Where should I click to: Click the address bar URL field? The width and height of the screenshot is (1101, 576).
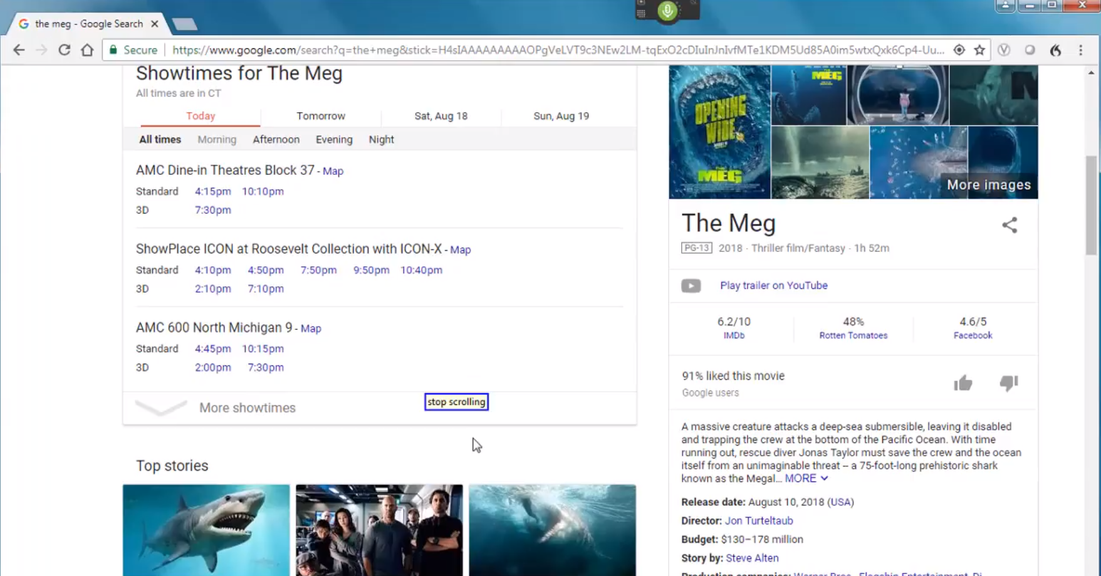[x=558, y=50]
